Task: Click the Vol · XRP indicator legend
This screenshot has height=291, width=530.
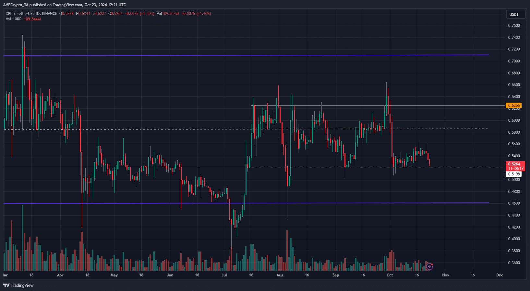Action: coord(14,19)
